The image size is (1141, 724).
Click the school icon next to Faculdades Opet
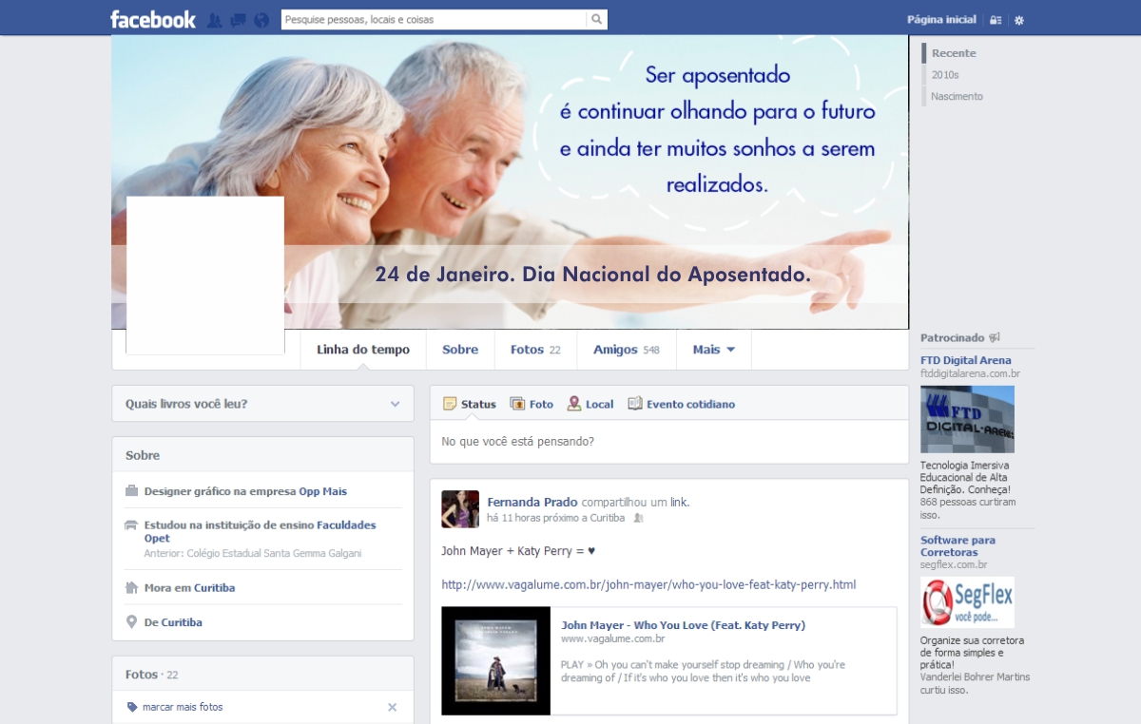(x=132, y=525)
